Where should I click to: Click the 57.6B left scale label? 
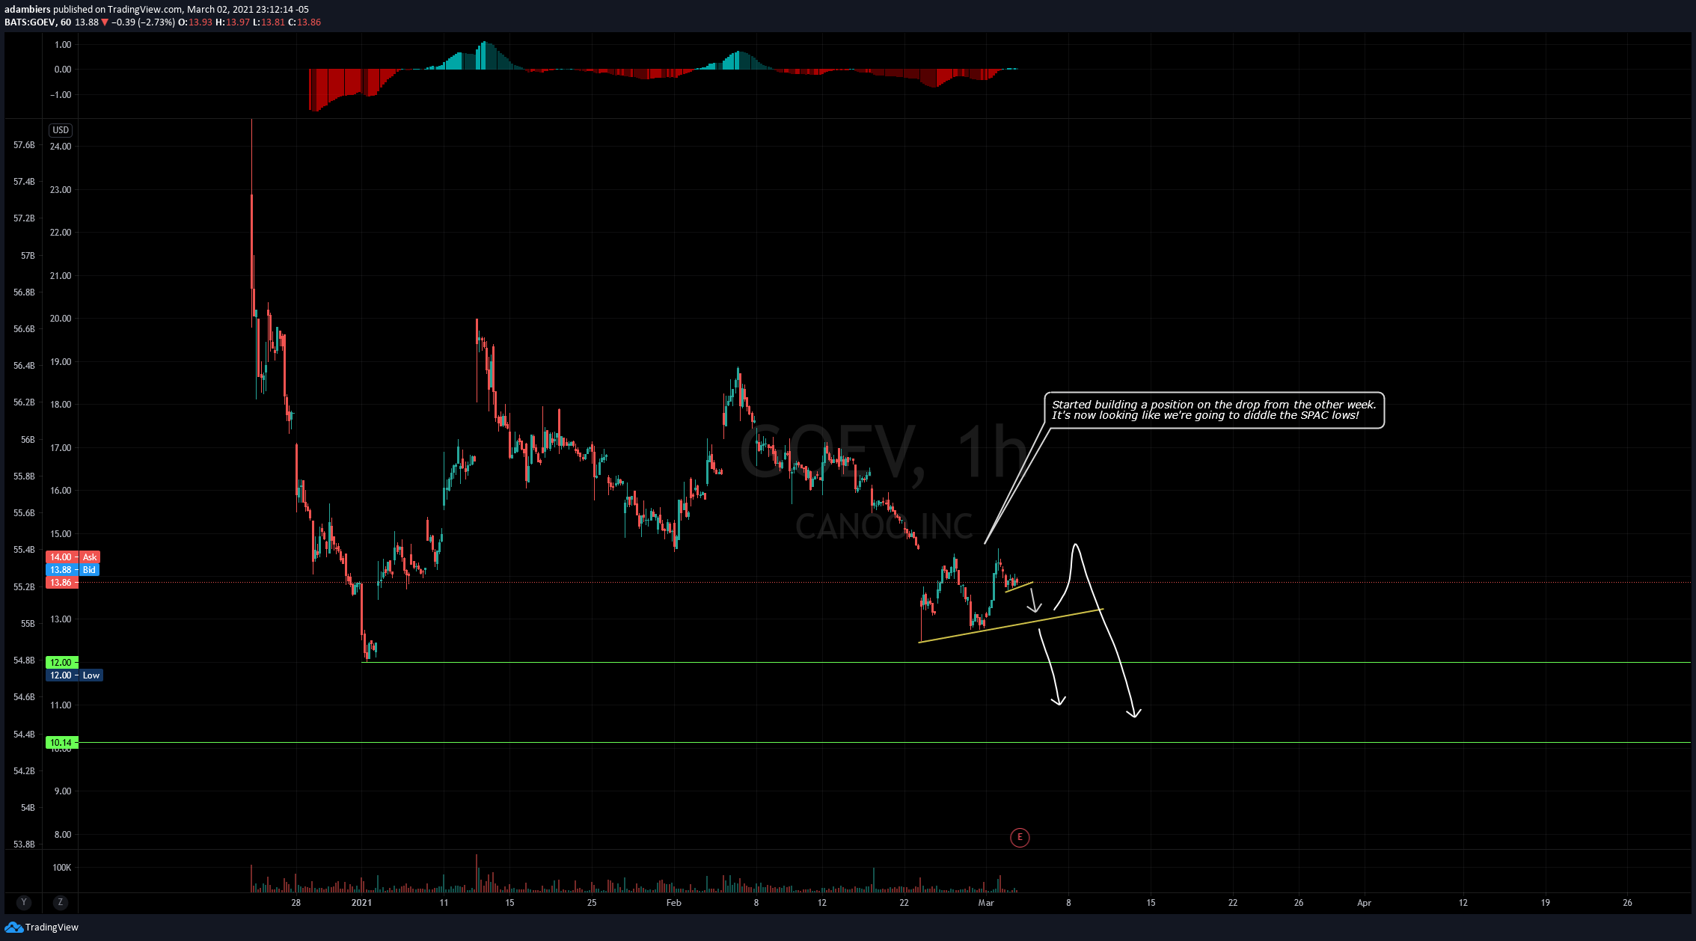pyautogui.click(x=24, y=145)
